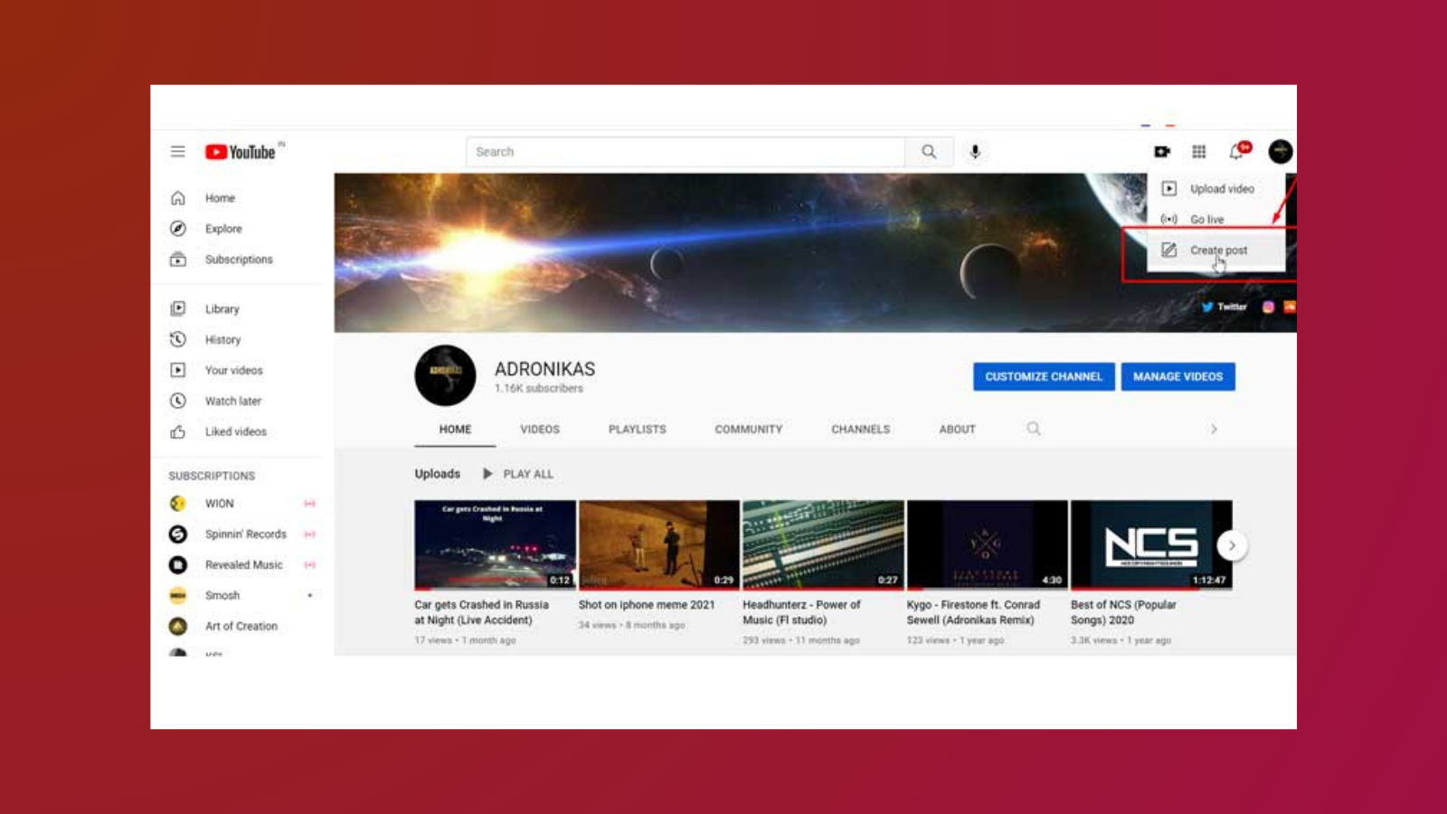
Task: Open 'Kygo - Firestone ft. Conrad Sewell' title
Action: [x=973, y=612]
